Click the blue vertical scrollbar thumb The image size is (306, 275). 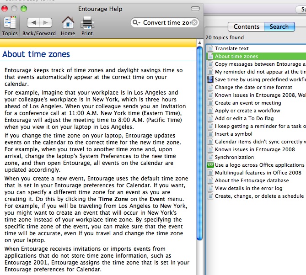tap(199, 143)
